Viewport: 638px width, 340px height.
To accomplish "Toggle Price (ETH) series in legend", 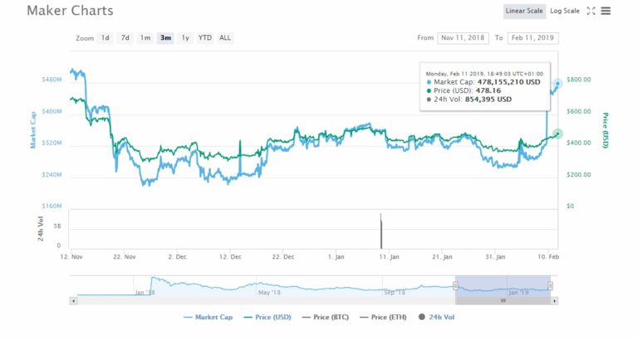I will 383,318.
